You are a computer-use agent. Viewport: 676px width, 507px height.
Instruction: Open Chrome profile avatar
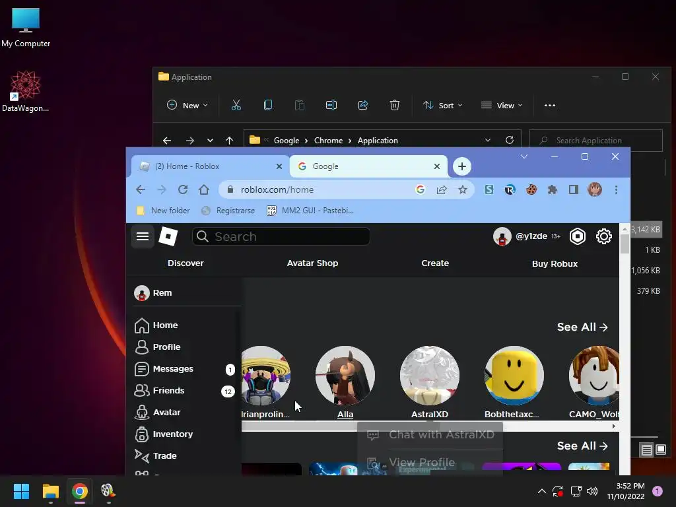pyautogui.click(x=595, y=189)
